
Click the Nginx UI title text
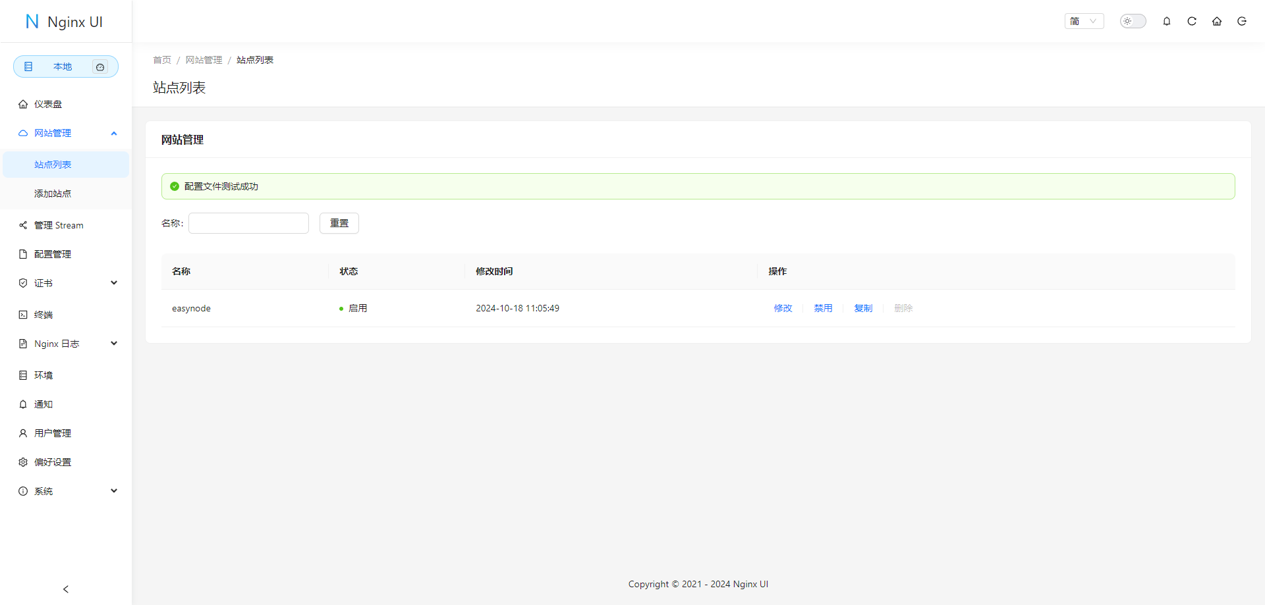pos(75,22)
